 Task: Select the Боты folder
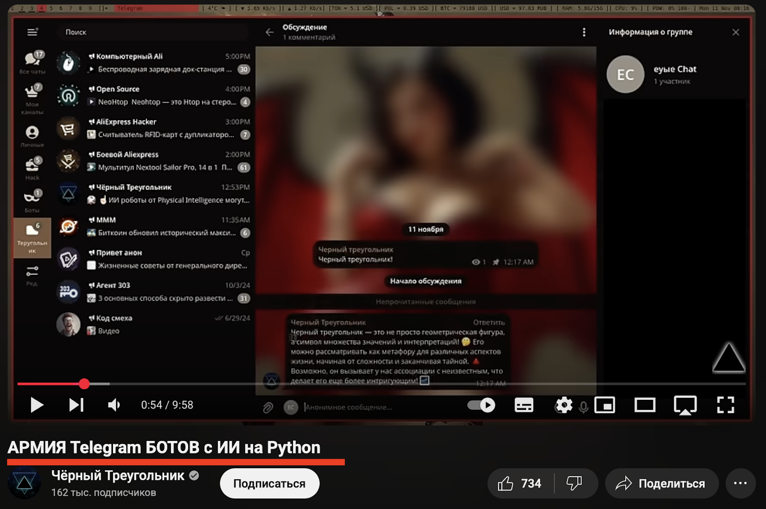click(x=32, y=201)
